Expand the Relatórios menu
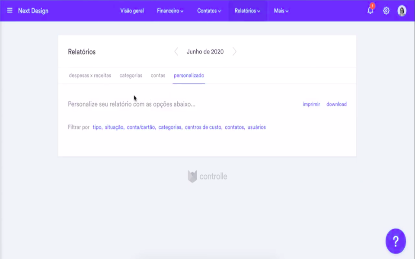 click(247, 11)
